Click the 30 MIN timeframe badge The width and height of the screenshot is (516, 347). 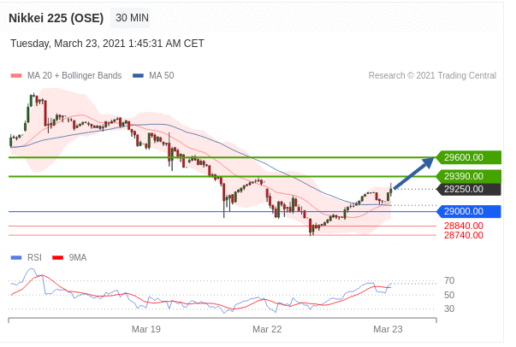(132, 18)
